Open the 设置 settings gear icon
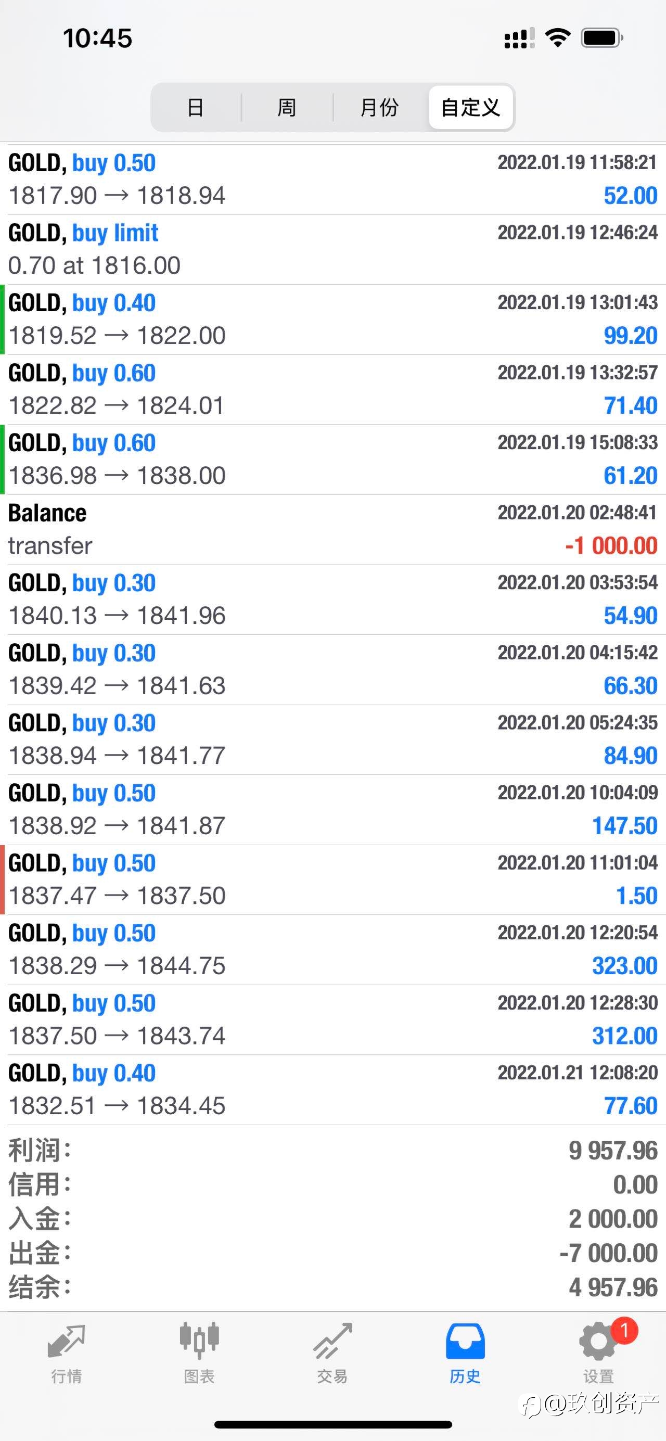This screenshot has width=666, height=1441. [598, 1342]
